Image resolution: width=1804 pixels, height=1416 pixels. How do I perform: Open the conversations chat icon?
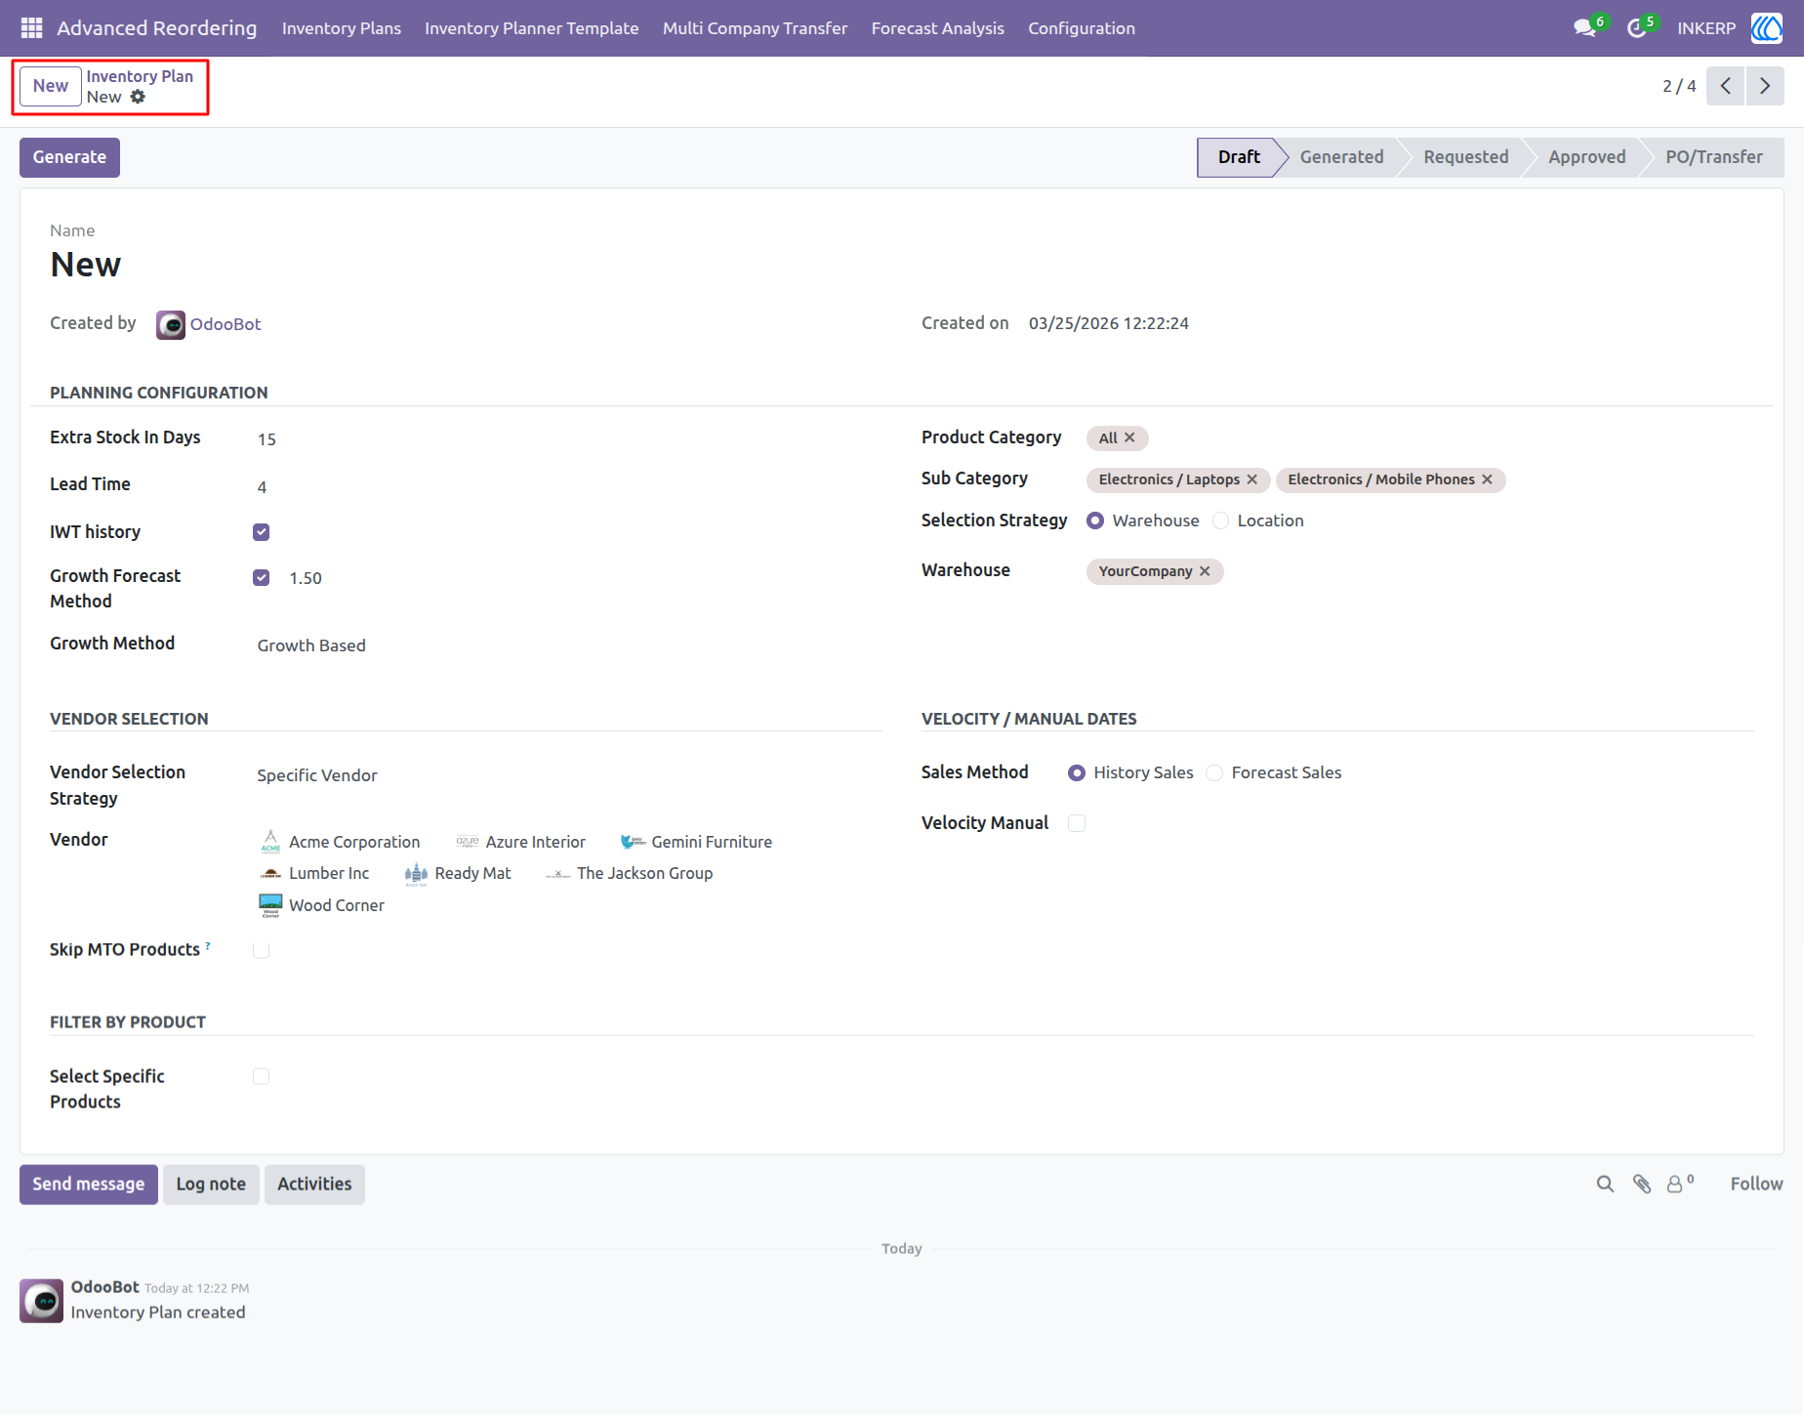pos(1584,28)
